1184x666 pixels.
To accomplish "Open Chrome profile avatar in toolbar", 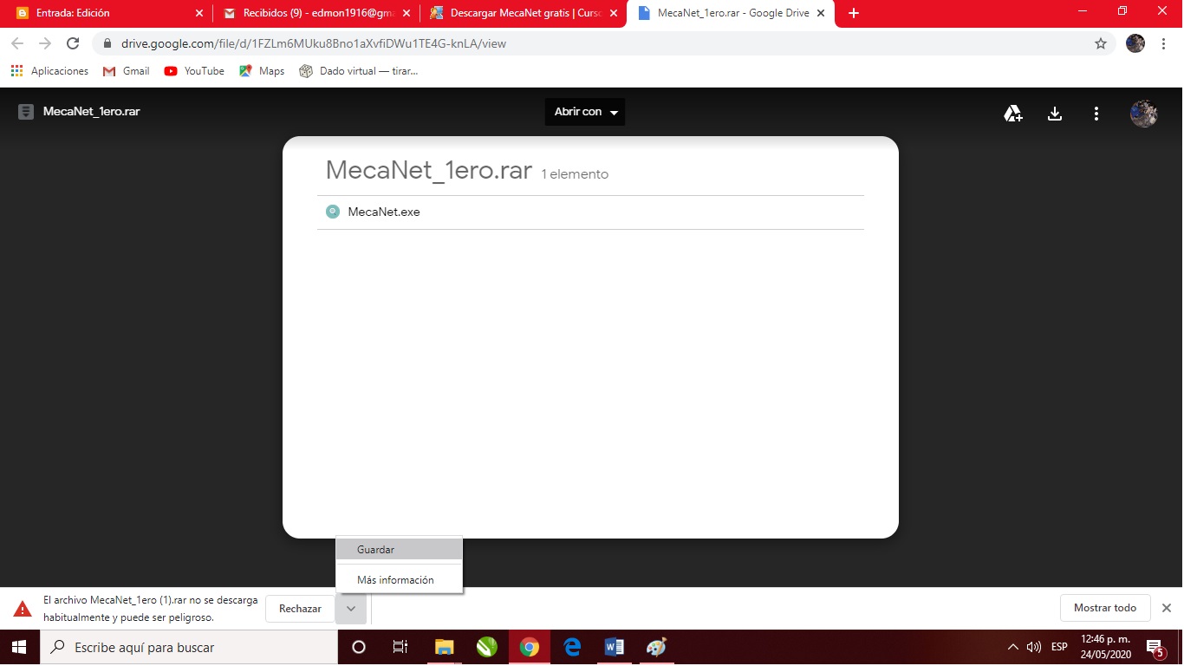I will [x=1135, y=43].
